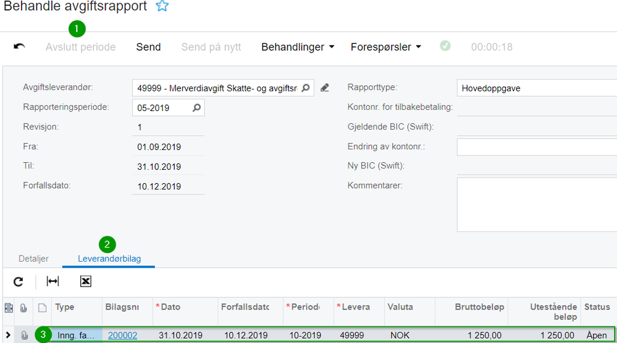Viewport: 617px width, 343px height.
Task: Click the Send button
Action: [x=148, y=47]
